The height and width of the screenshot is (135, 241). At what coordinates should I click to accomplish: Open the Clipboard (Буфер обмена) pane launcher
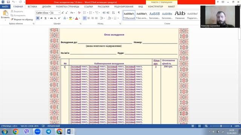coord(34,24)
